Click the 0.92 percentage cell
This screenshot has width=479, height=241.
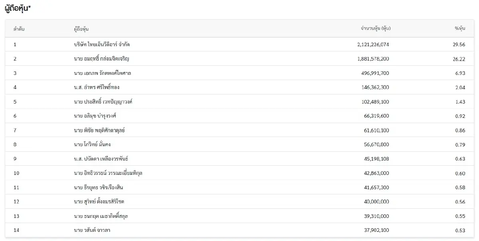(x=460, y=116)
